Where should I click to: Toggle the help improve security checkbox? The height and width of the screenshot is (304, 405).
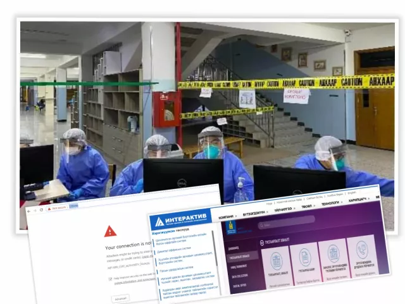click(110, 279)
